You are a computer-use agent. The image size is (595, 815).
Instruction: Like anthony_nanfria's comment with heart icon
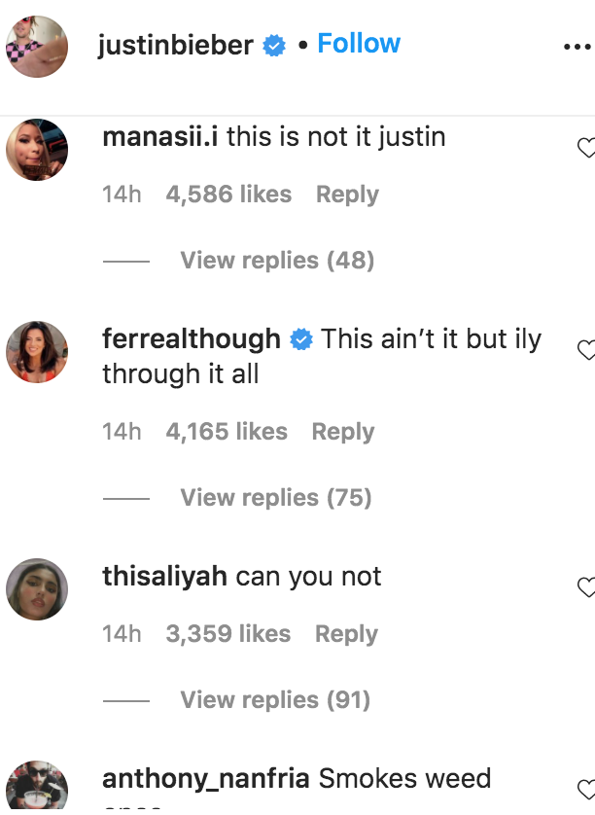[x=586, y=790]
